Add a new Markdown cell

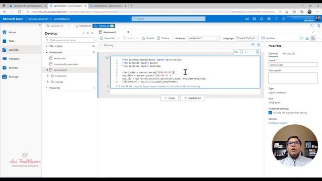coord(192,98)
